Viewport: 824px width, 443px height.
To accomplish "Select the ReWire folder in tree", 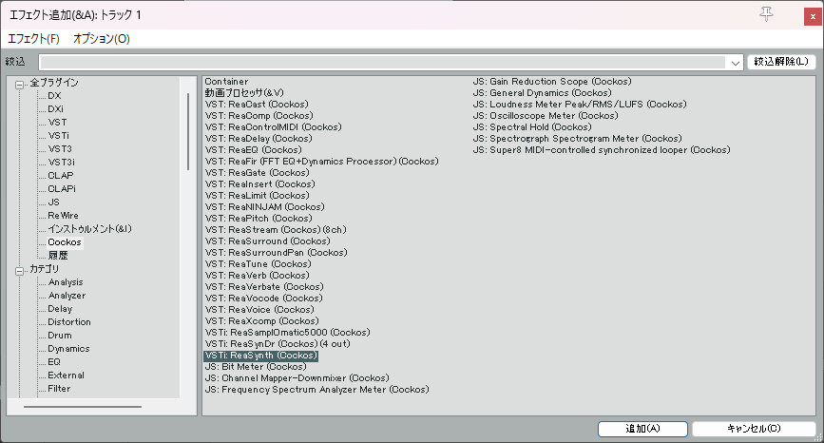I will [x=63, y=216].
